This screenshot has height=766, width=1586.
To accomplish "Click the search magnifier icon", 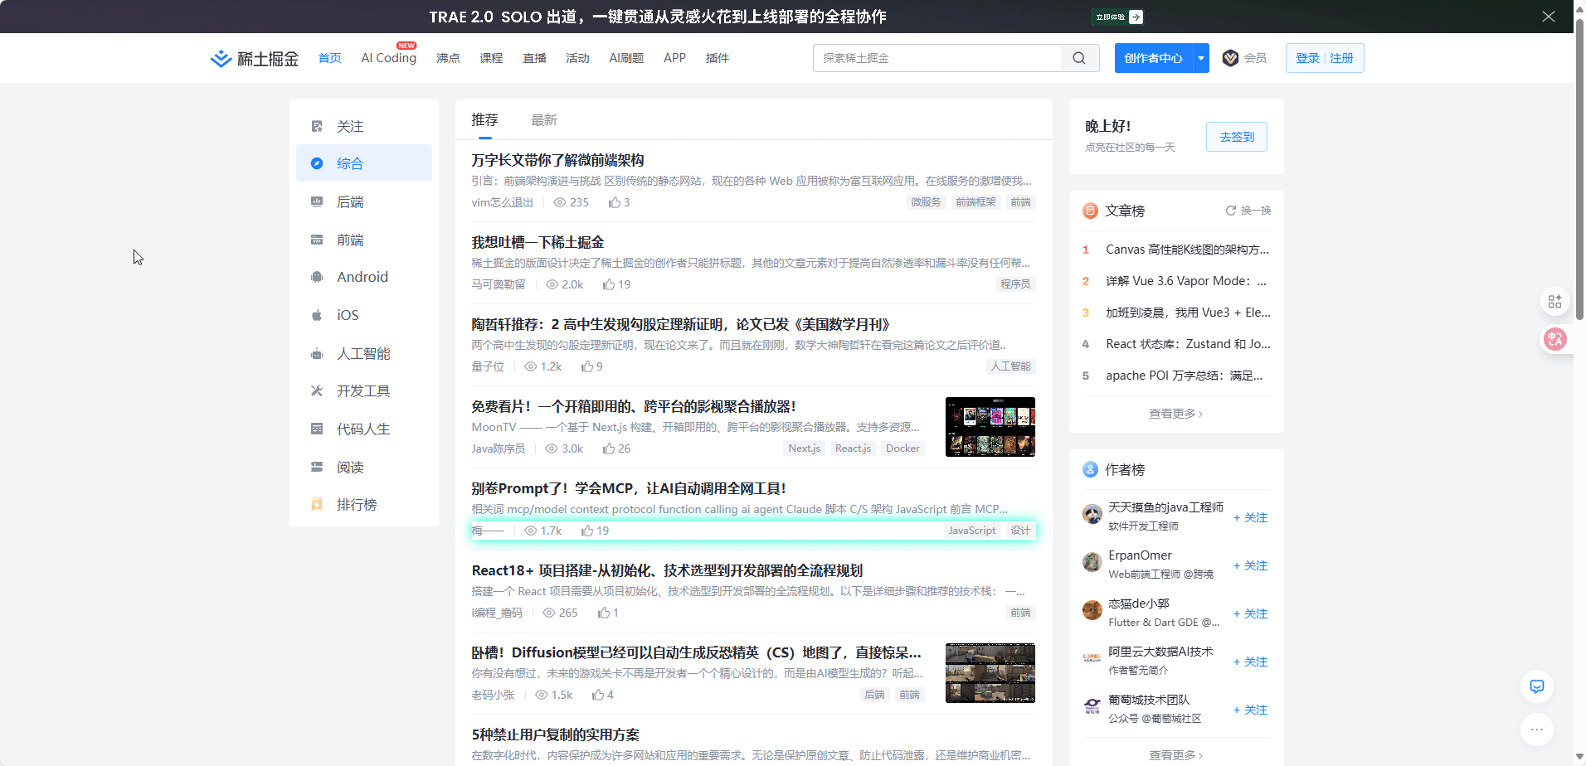I will pos(1079,58).
